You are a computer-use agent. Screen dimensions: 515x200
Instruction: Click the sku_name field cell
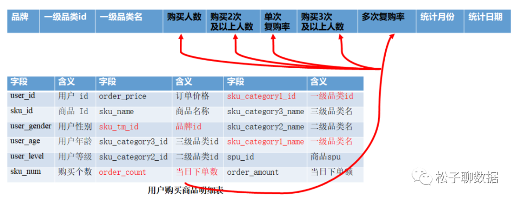point(134,114)
